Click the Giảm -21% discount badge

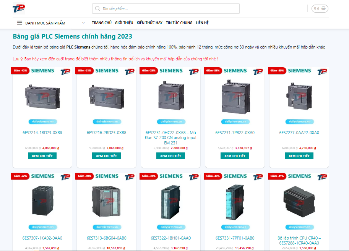point(84,71)
